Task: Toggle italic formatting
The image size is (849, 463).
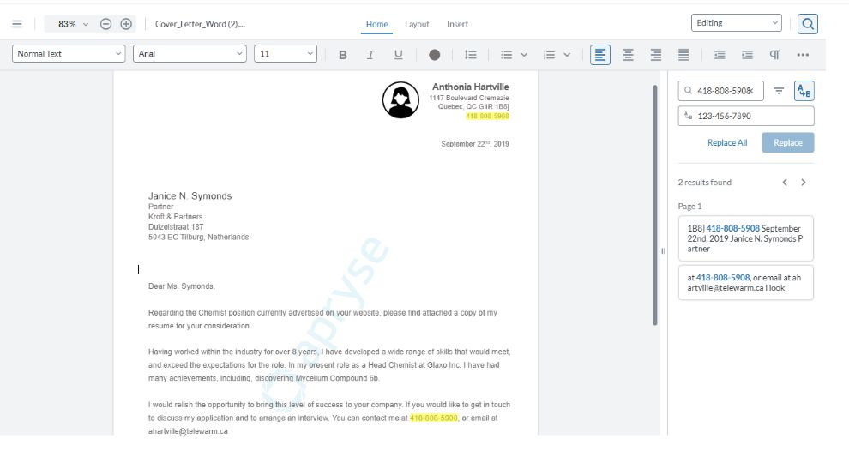Action: coord(370,55)
